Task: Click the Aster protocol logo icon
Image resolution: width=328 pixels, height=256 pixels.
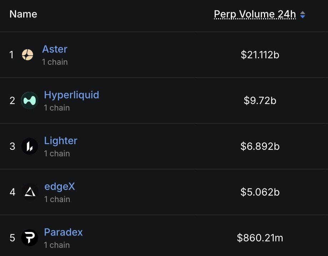Action: coord(28,55)
